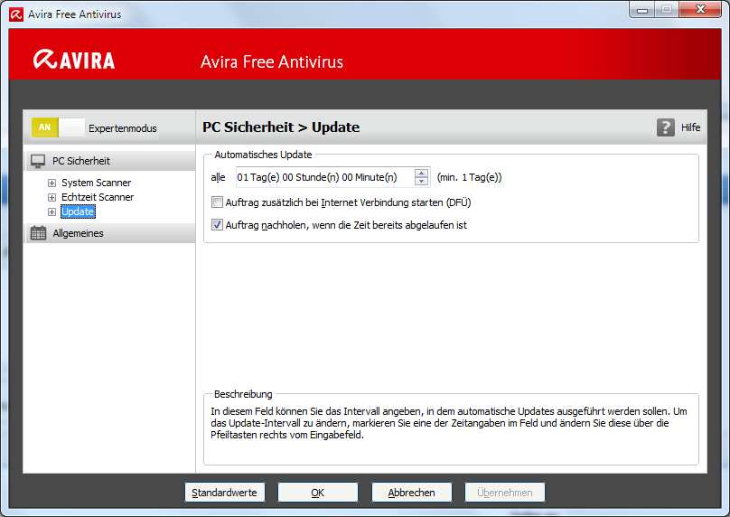Click the Beschreibung text paragraph
Viewport: 730px width, 517px height.
pyautogui.click(x=449, y=423)
